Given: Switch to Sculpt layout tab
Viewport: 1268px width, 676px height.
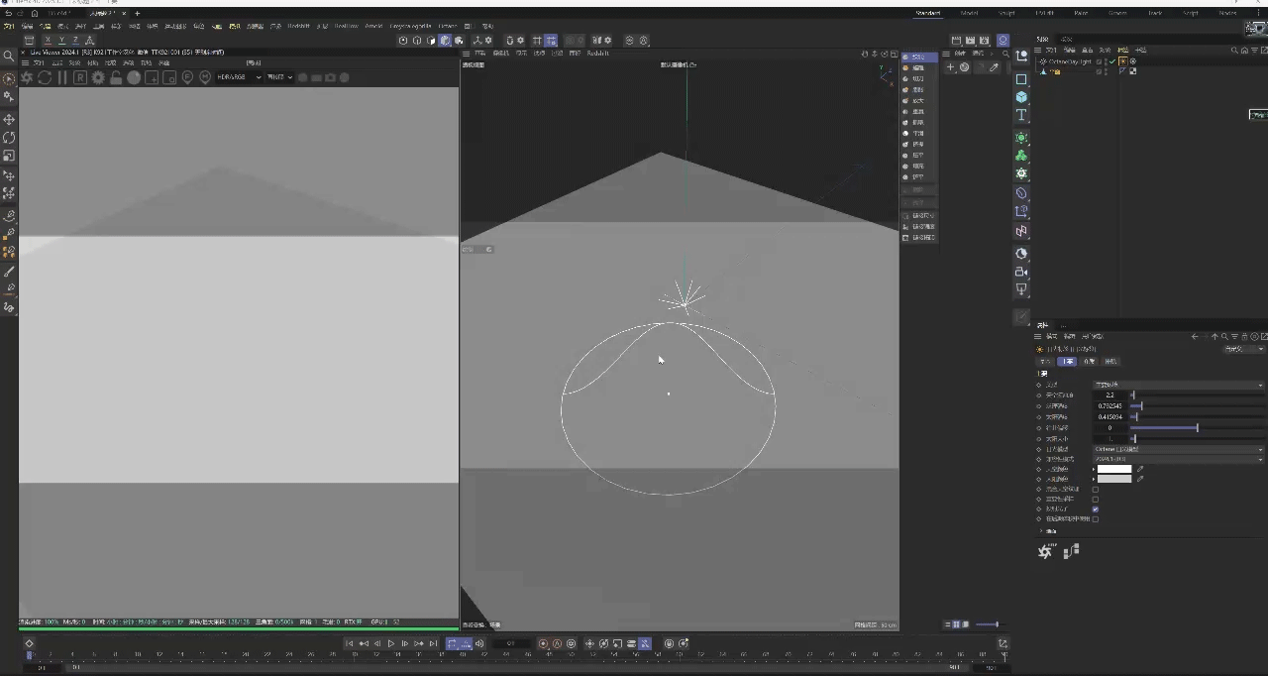Looking at the screenshot, I should pyautogui.click(x=1006, y=14).
